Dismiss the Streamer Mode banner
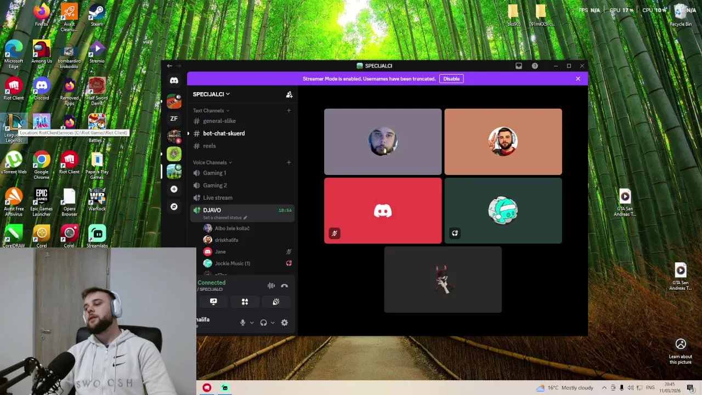Viewport: 702px width, 395px height. click(578, 79)
